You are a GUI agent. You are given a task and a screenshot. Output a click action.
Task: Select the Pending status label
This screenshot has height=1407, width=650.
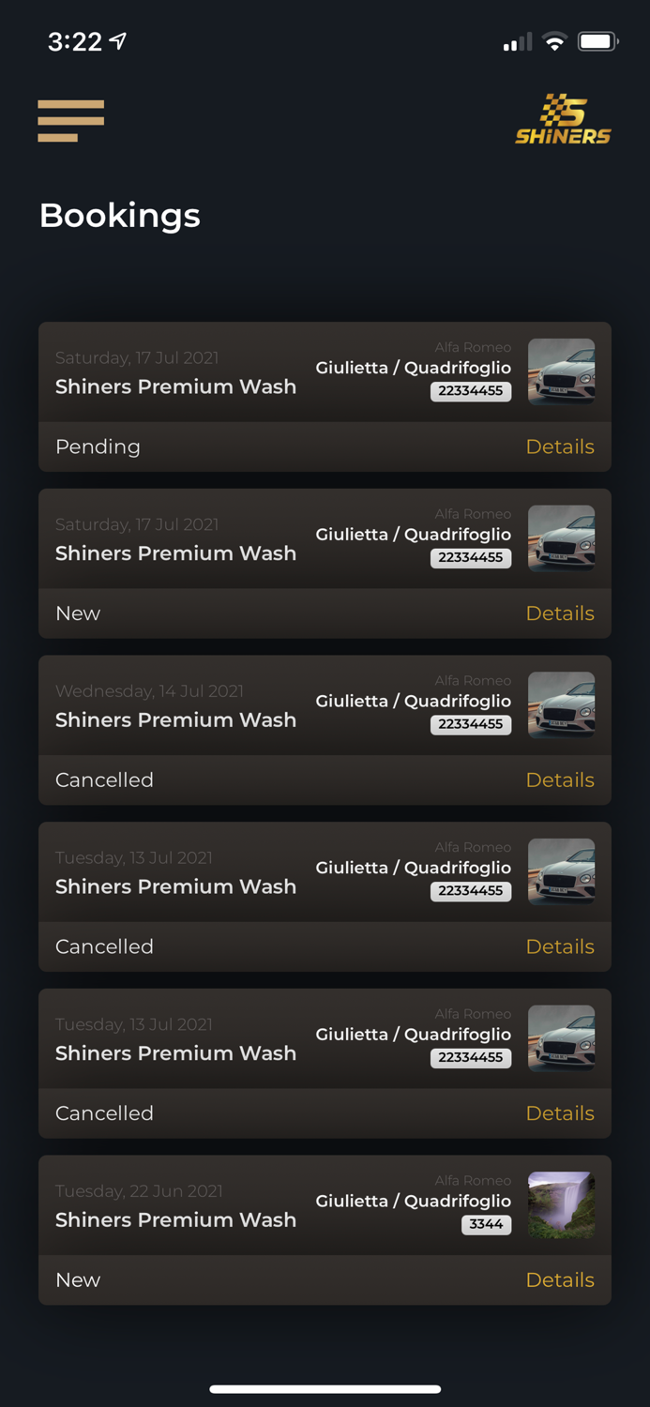click(98, 446)
